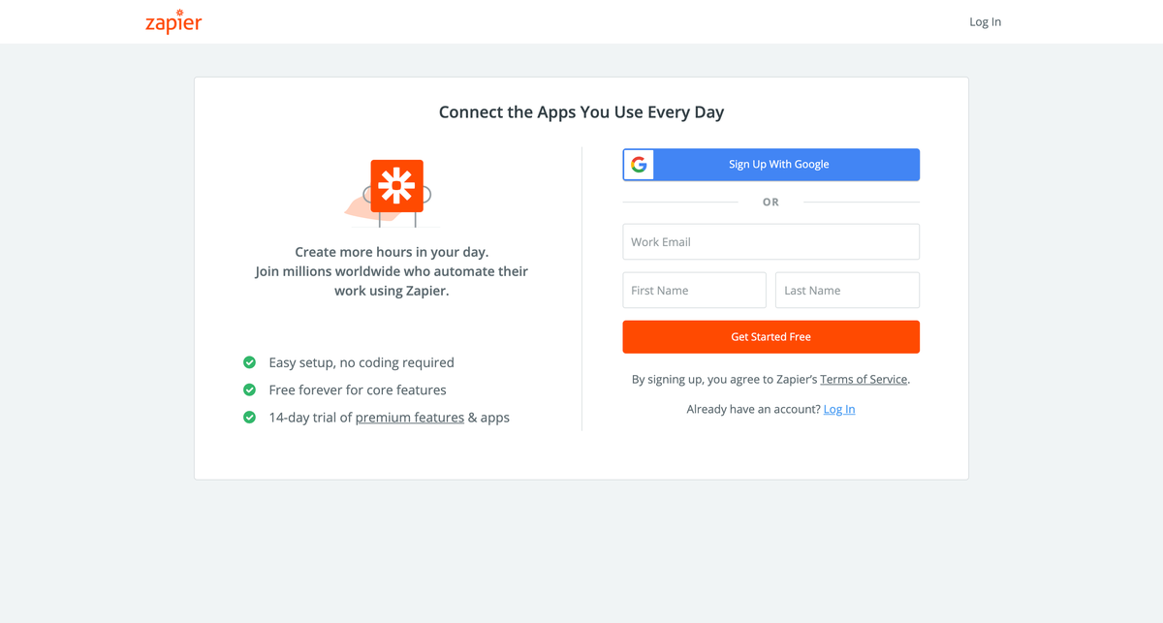Image resolution: width=1163 pixels, height=623 pixels.
Task: Focus the Work Email field
Action: click(770, 242)
